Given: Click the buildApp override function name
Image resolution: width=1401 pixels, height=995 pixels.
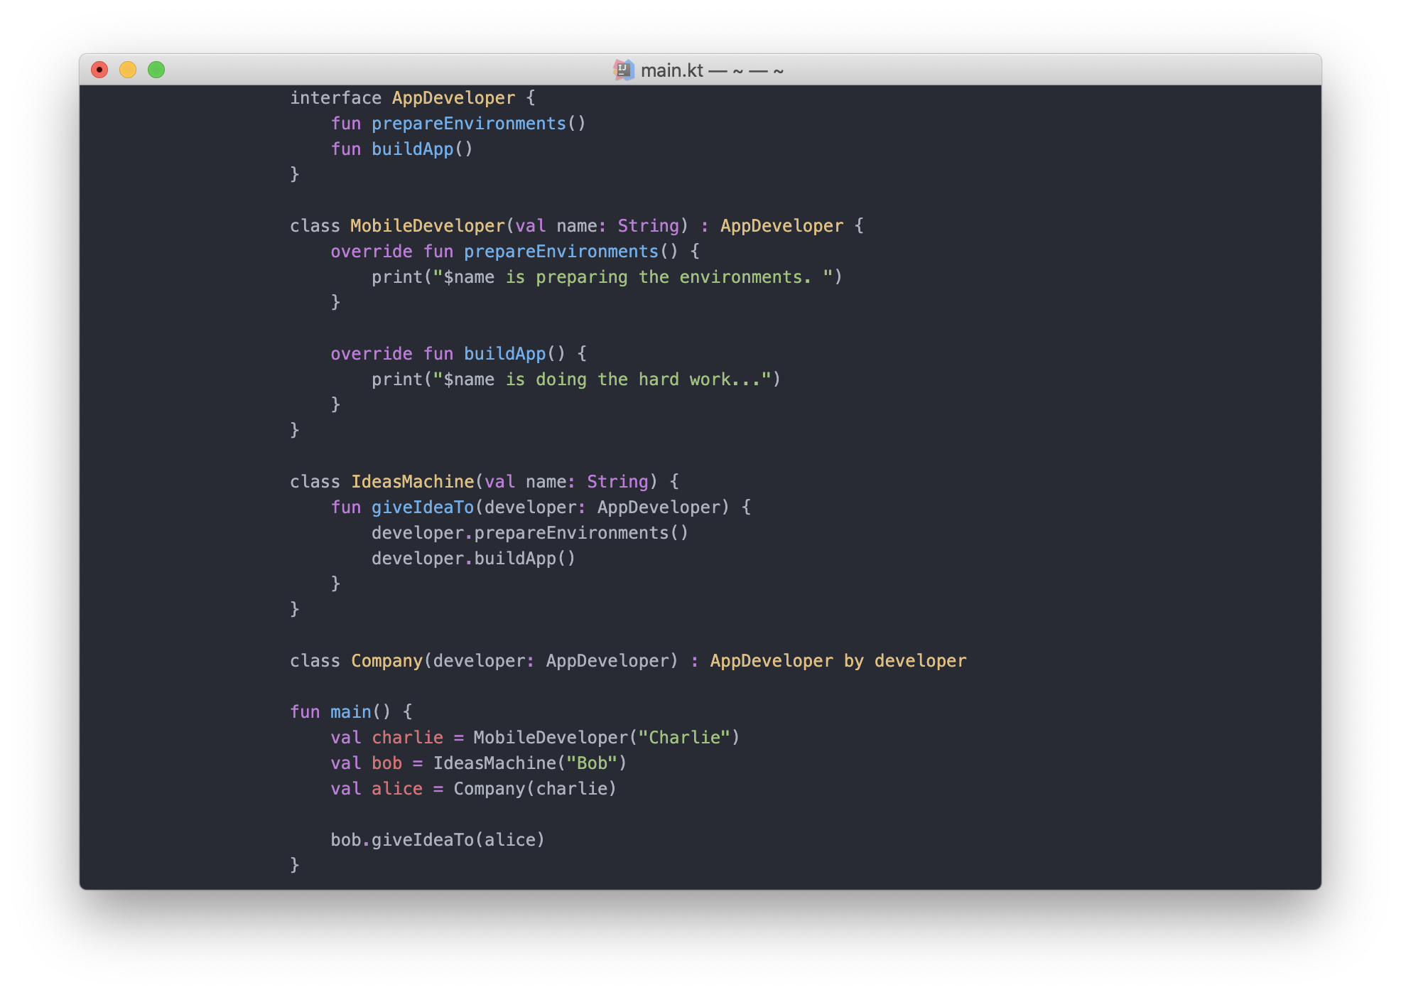Looking at the screenshot, I should coord(504,354).
